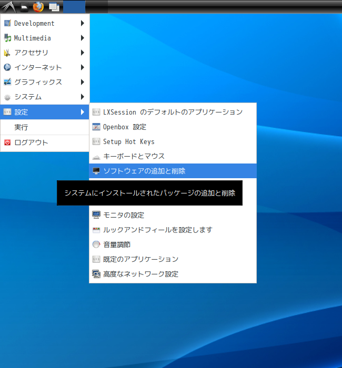Screen dimensions: 342x368
Task: Click the キーボードとマウス icon
Action: click(x=96, y=157)
